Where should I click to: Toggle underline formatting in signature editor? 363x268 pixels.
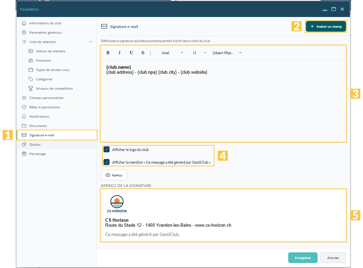point(131,53)
